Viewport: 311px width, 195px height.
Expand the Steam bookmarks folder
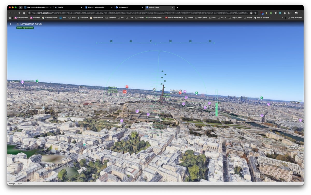(x=189, y=18)
